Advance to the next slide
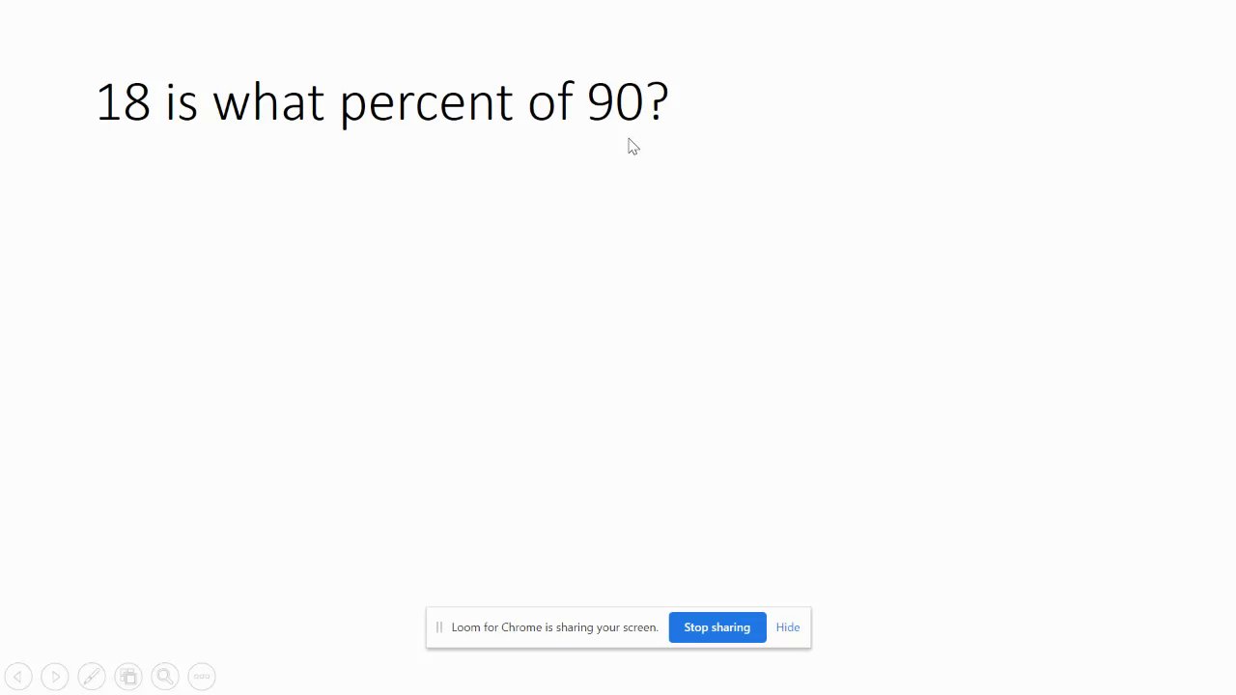The width and height of the screenshot is (1236, 695). point(55,677)
